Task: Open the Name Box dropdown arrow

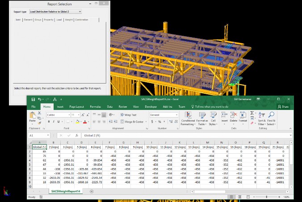Action: (x=48, y=135)
